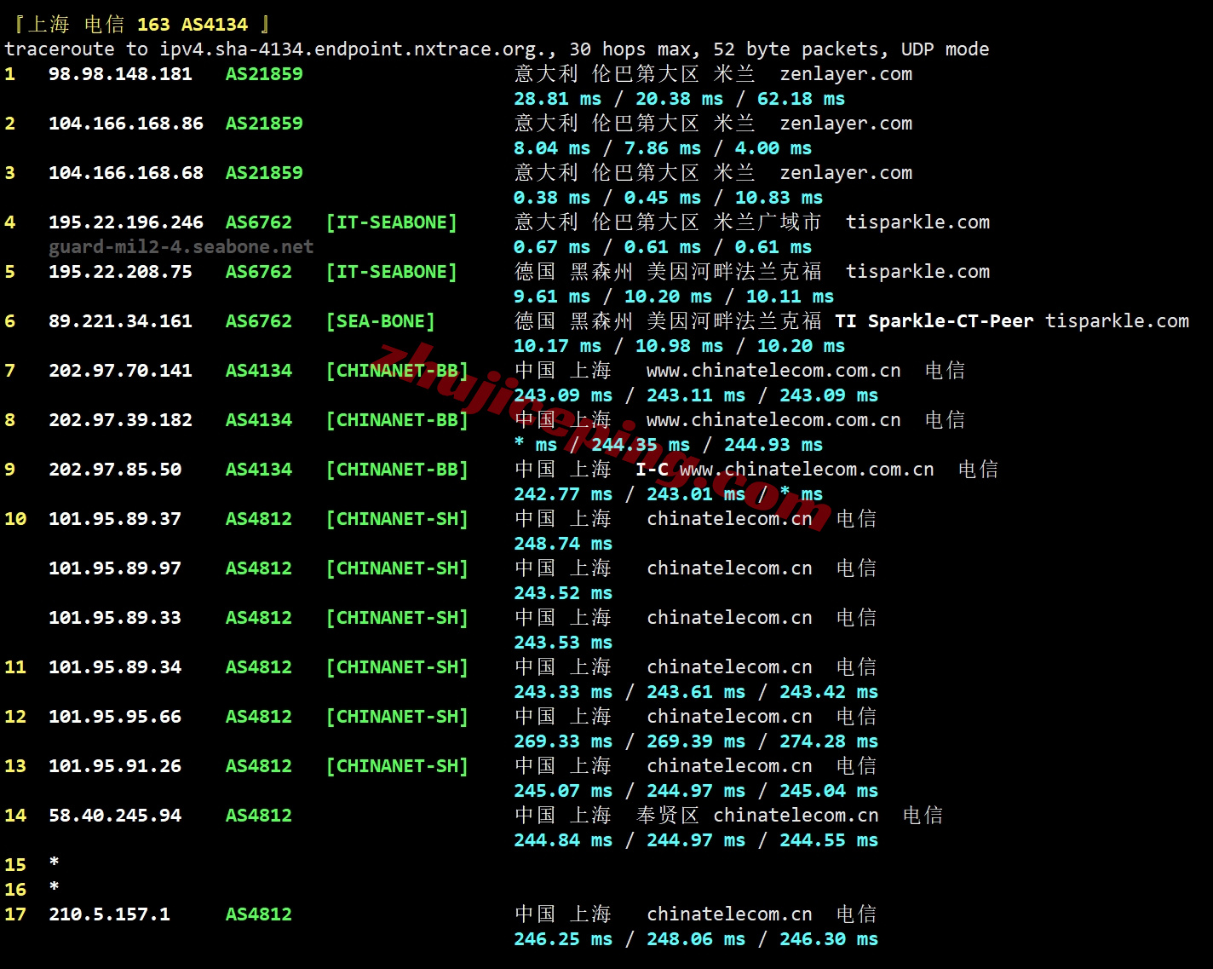Viewport: 1213px width, 969px height.
Task: Select the I-C label on hop 9
Action: (x=652, y=470)
